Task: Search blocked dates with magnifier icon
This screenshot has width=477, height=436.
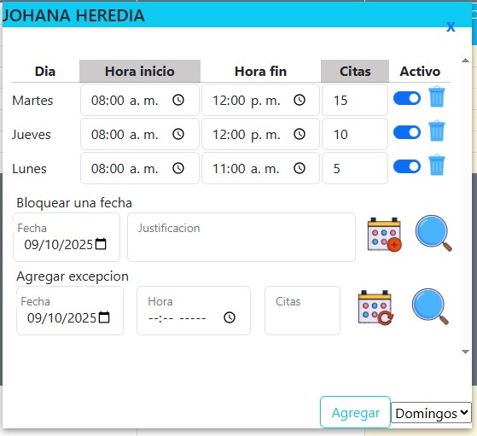Action: point(433,234)
